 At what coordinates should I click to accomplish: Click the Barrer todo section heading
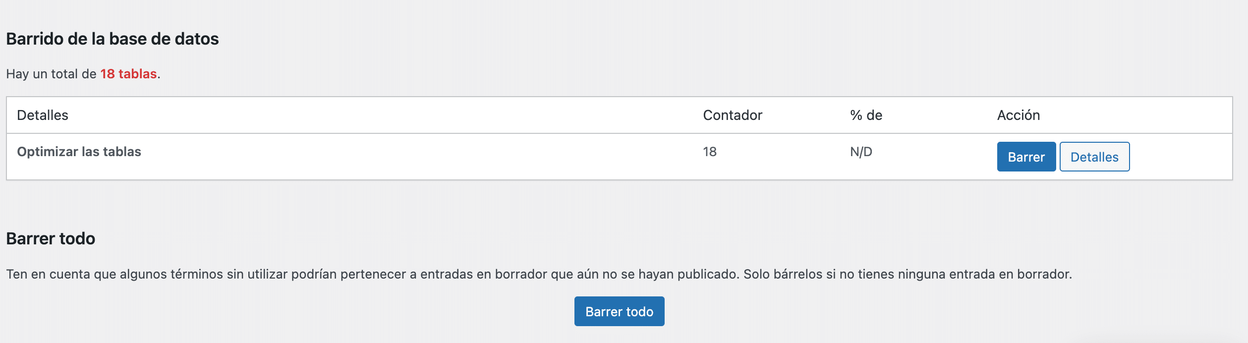point(51,238)
